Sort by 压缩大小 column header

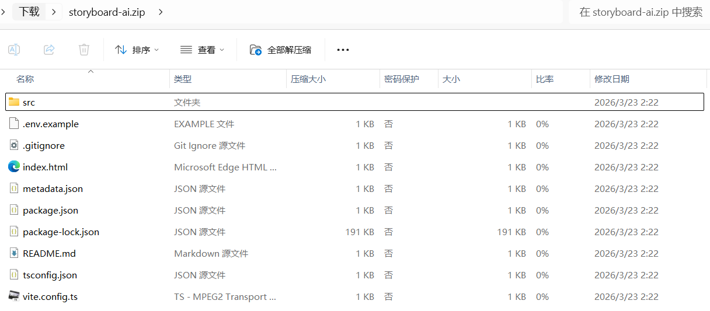tap(308, 79)
